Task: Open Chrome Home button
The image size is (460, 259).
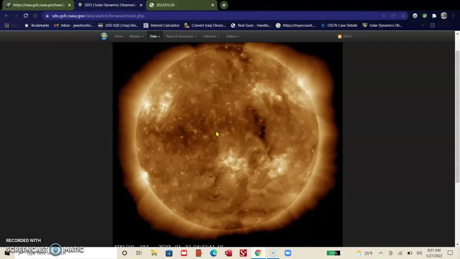Action: 35,16
